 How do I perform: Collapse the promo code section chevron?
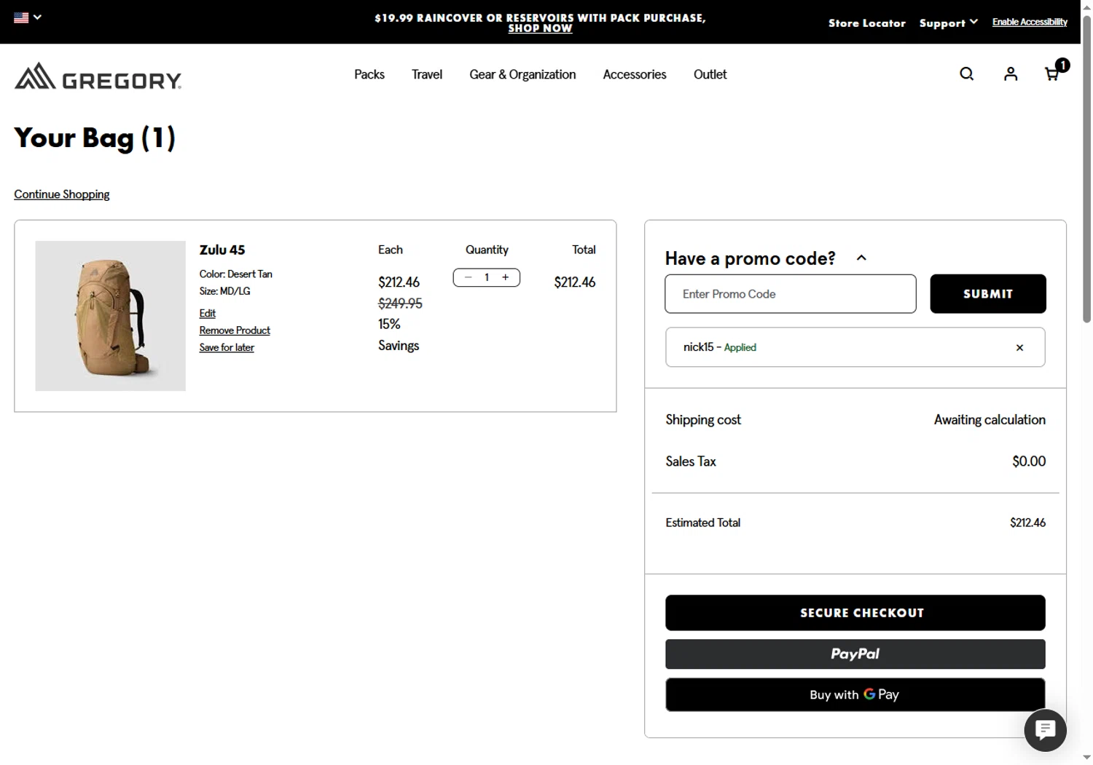(x=861, y=258)
